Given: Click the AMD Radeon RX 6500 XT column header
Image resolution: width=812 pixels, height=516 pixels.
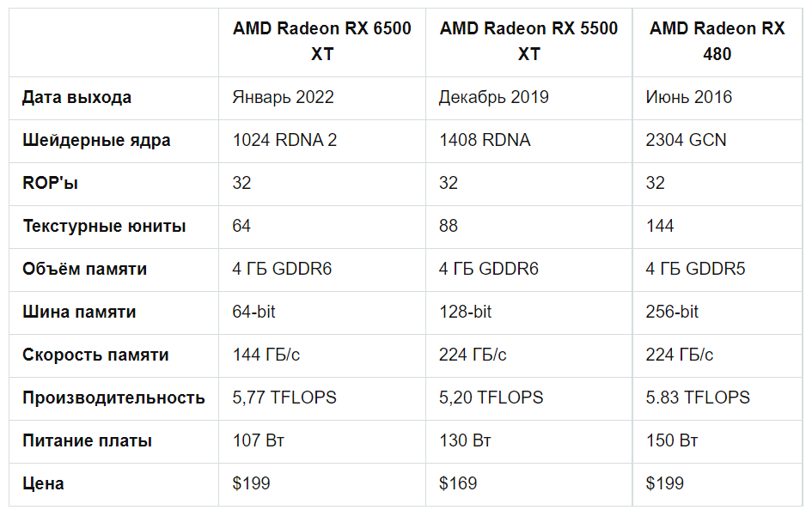Looking at the screenshot, I should [x=321, y=41].
